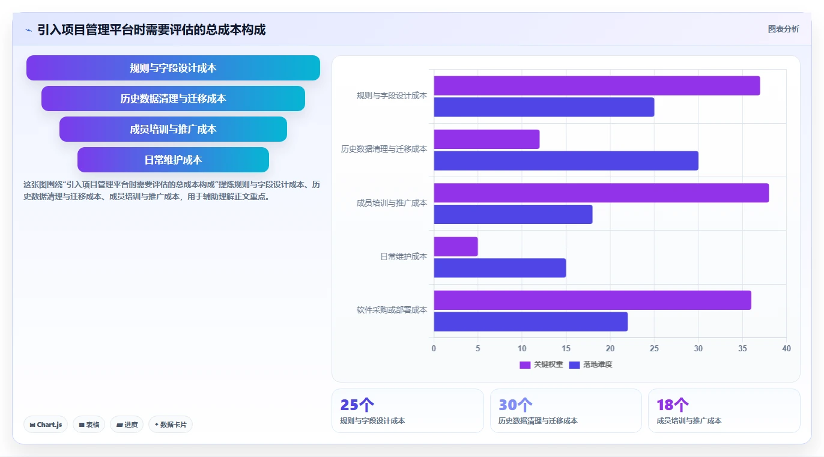824x457 pixels.
Task: Click 关键权重 bar for 软件采购或部署成本
Action: [x=593, y=300]
